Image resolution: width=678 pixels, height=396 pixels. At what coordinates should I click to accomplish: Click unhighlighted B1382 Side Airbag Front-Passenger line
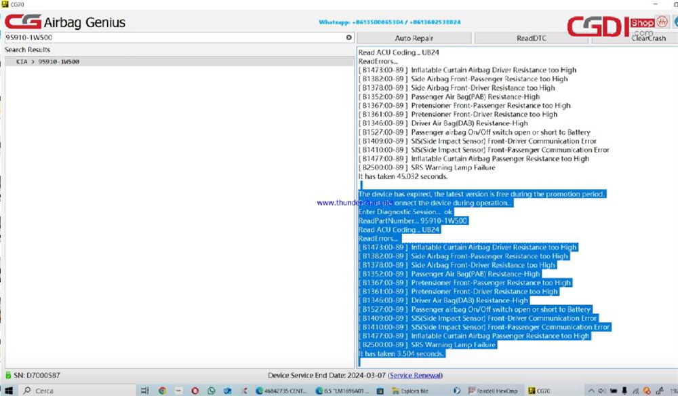[x=463, y=79]
